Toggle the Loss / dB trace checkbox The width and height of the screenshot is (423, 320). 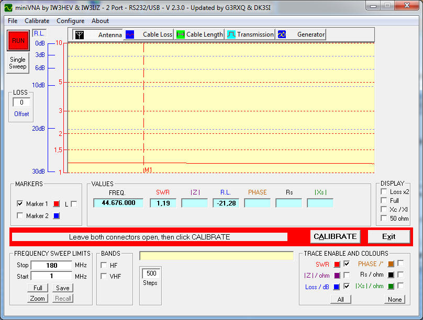(x=347, y=286)
